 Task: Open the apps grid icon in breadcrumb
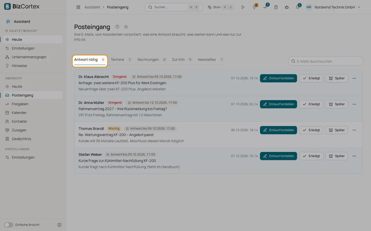[78, 7]
